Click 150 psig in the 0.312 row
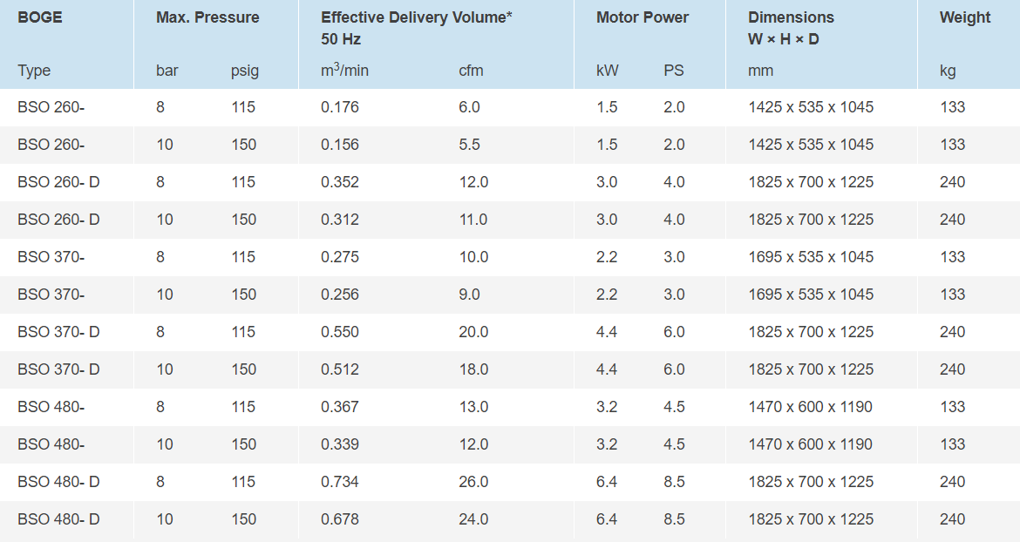The width and height of the screenshot is (1020, 542). click(243, 220)
